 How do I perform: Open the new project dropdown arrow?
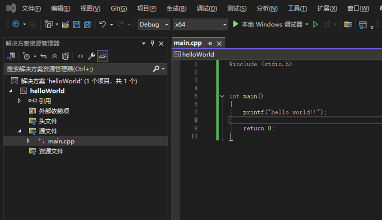(57, 24)
